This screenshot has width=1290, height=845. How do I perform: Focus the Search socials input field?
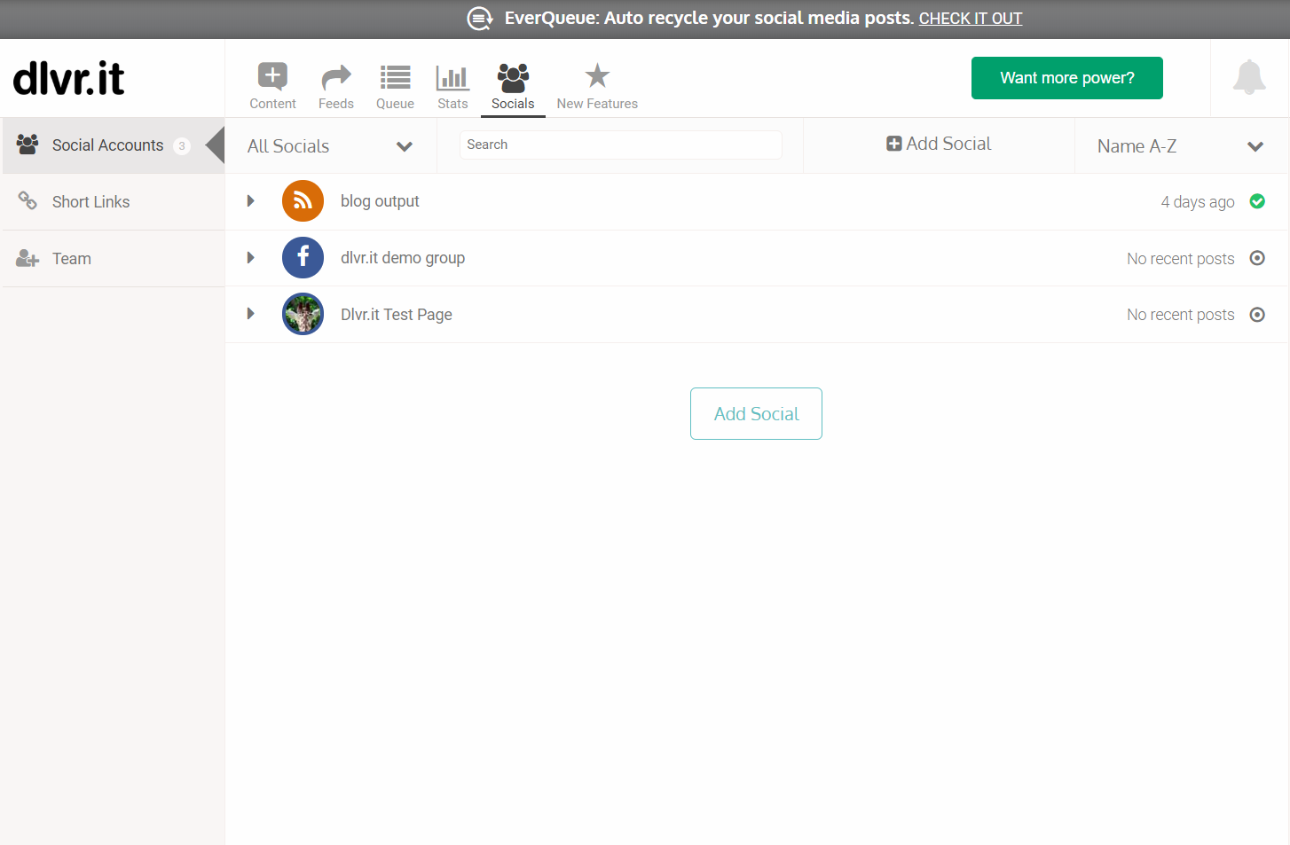pyautogui.click(x=621, y=145)
